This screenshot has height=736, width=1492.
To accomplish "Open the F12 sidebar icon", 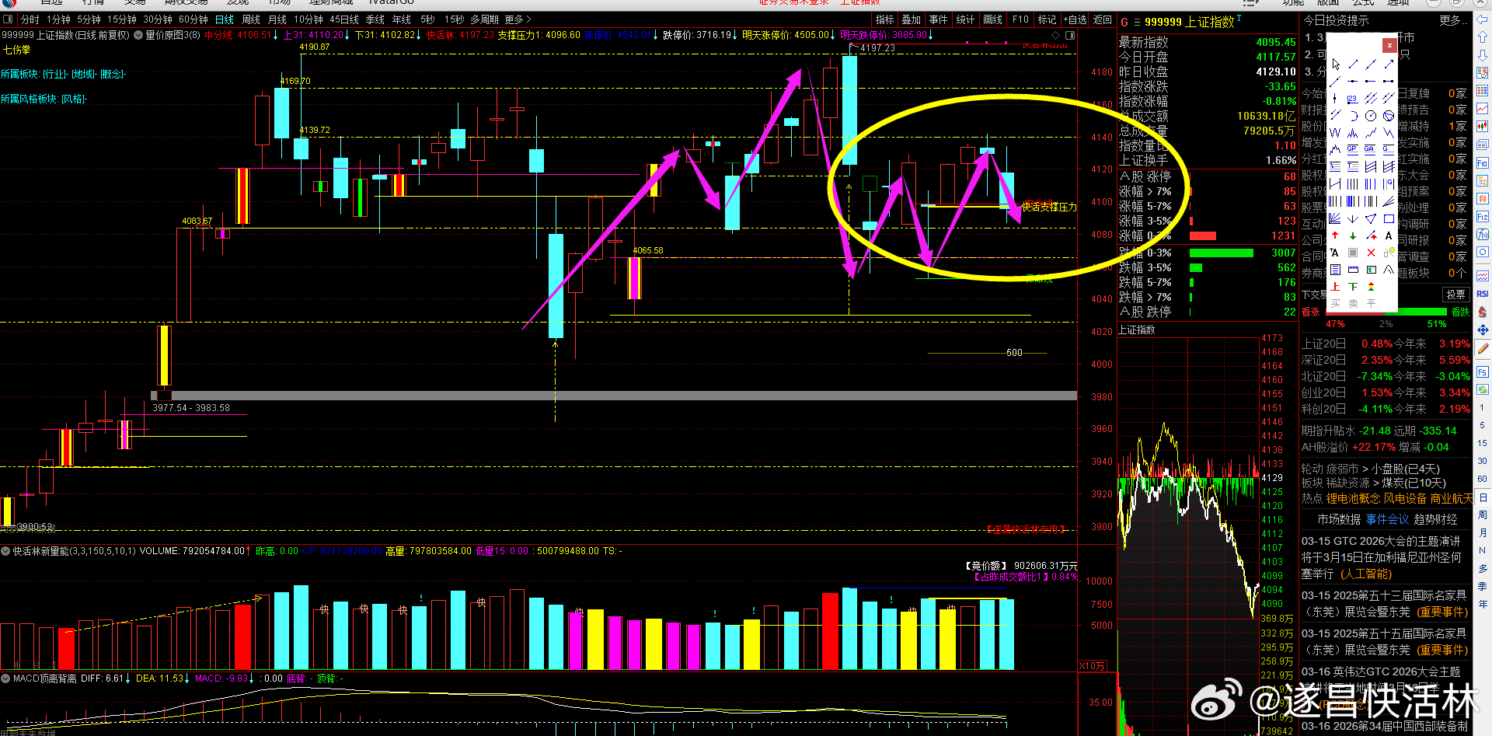I will click(1483, 217).
